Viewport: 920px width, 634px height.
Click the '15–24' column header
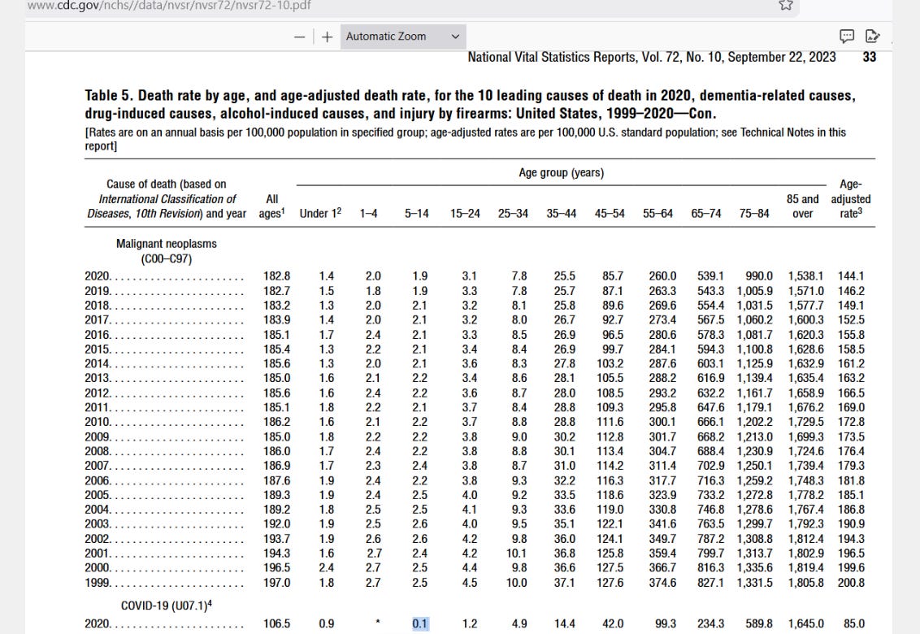[x=465, y=214]
